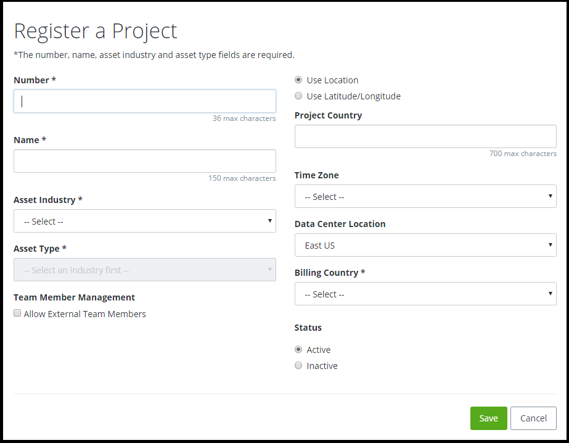The height and width of the screenshot is (443, 569).
Task: Open the Asset Industry dropdown
Action: click(144, 221)
